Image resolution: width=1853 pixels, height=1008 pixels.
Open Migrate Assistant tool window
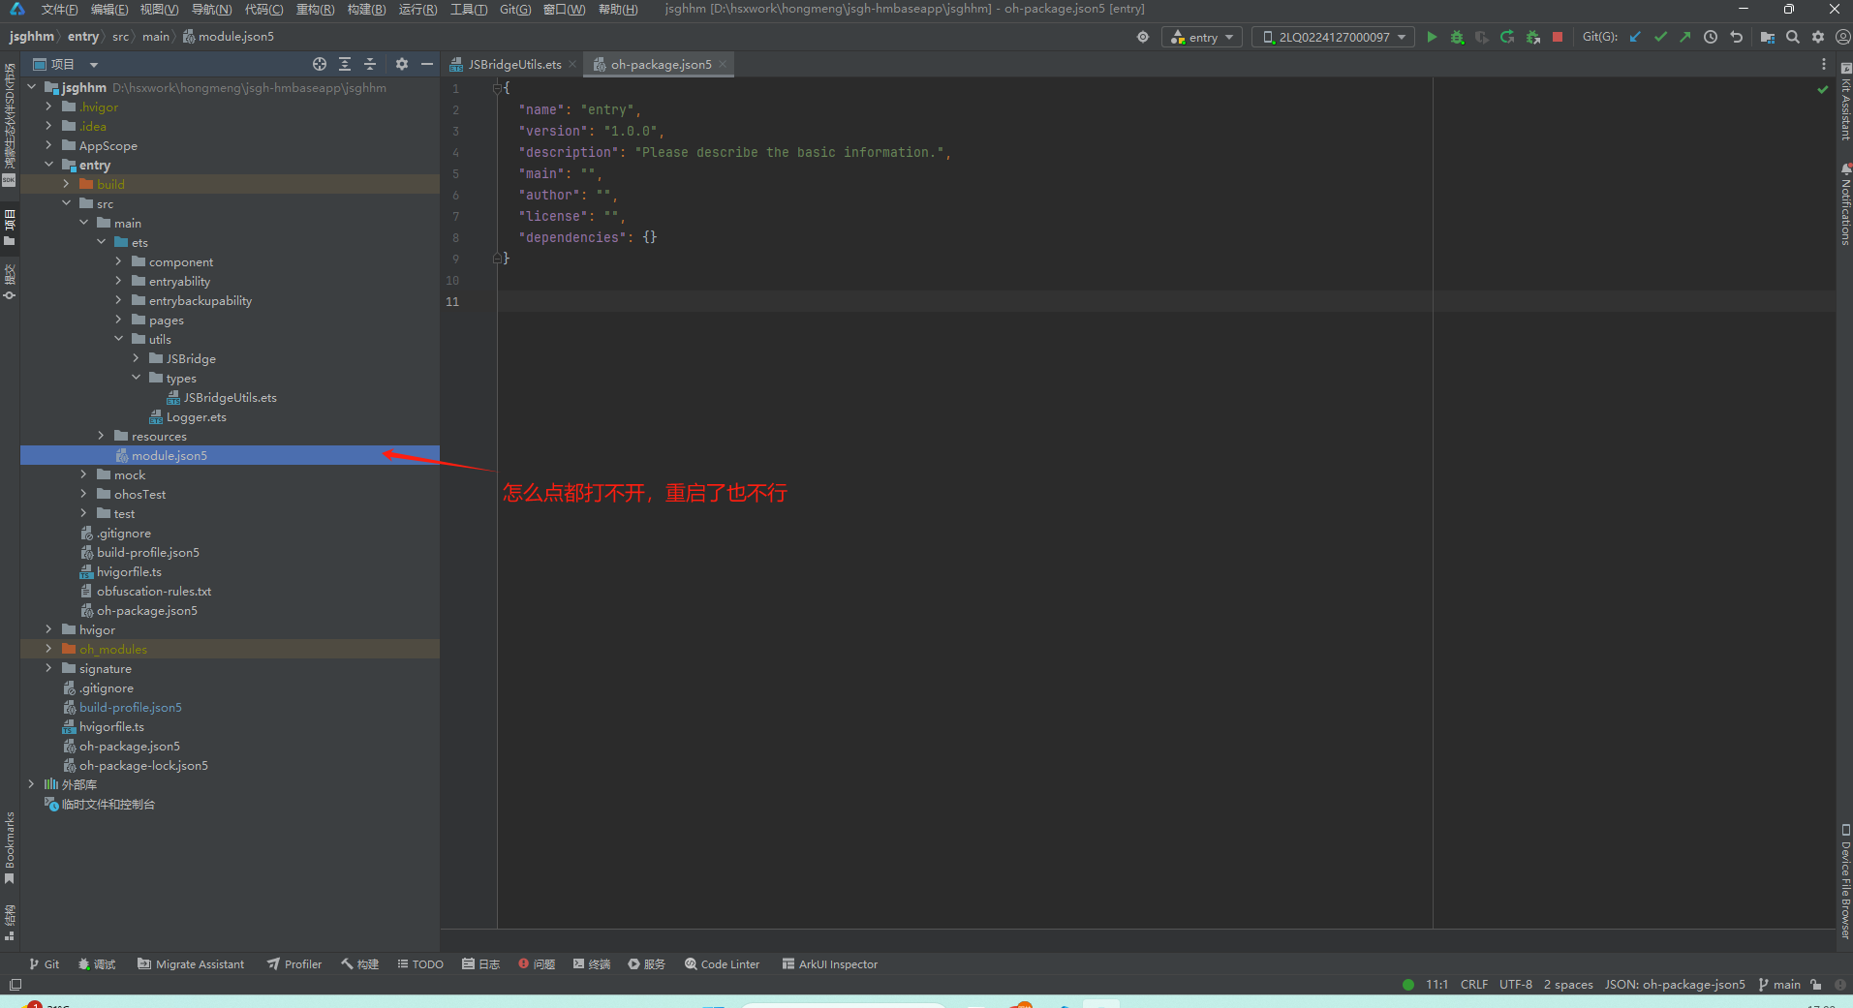(x=191, y=963)
